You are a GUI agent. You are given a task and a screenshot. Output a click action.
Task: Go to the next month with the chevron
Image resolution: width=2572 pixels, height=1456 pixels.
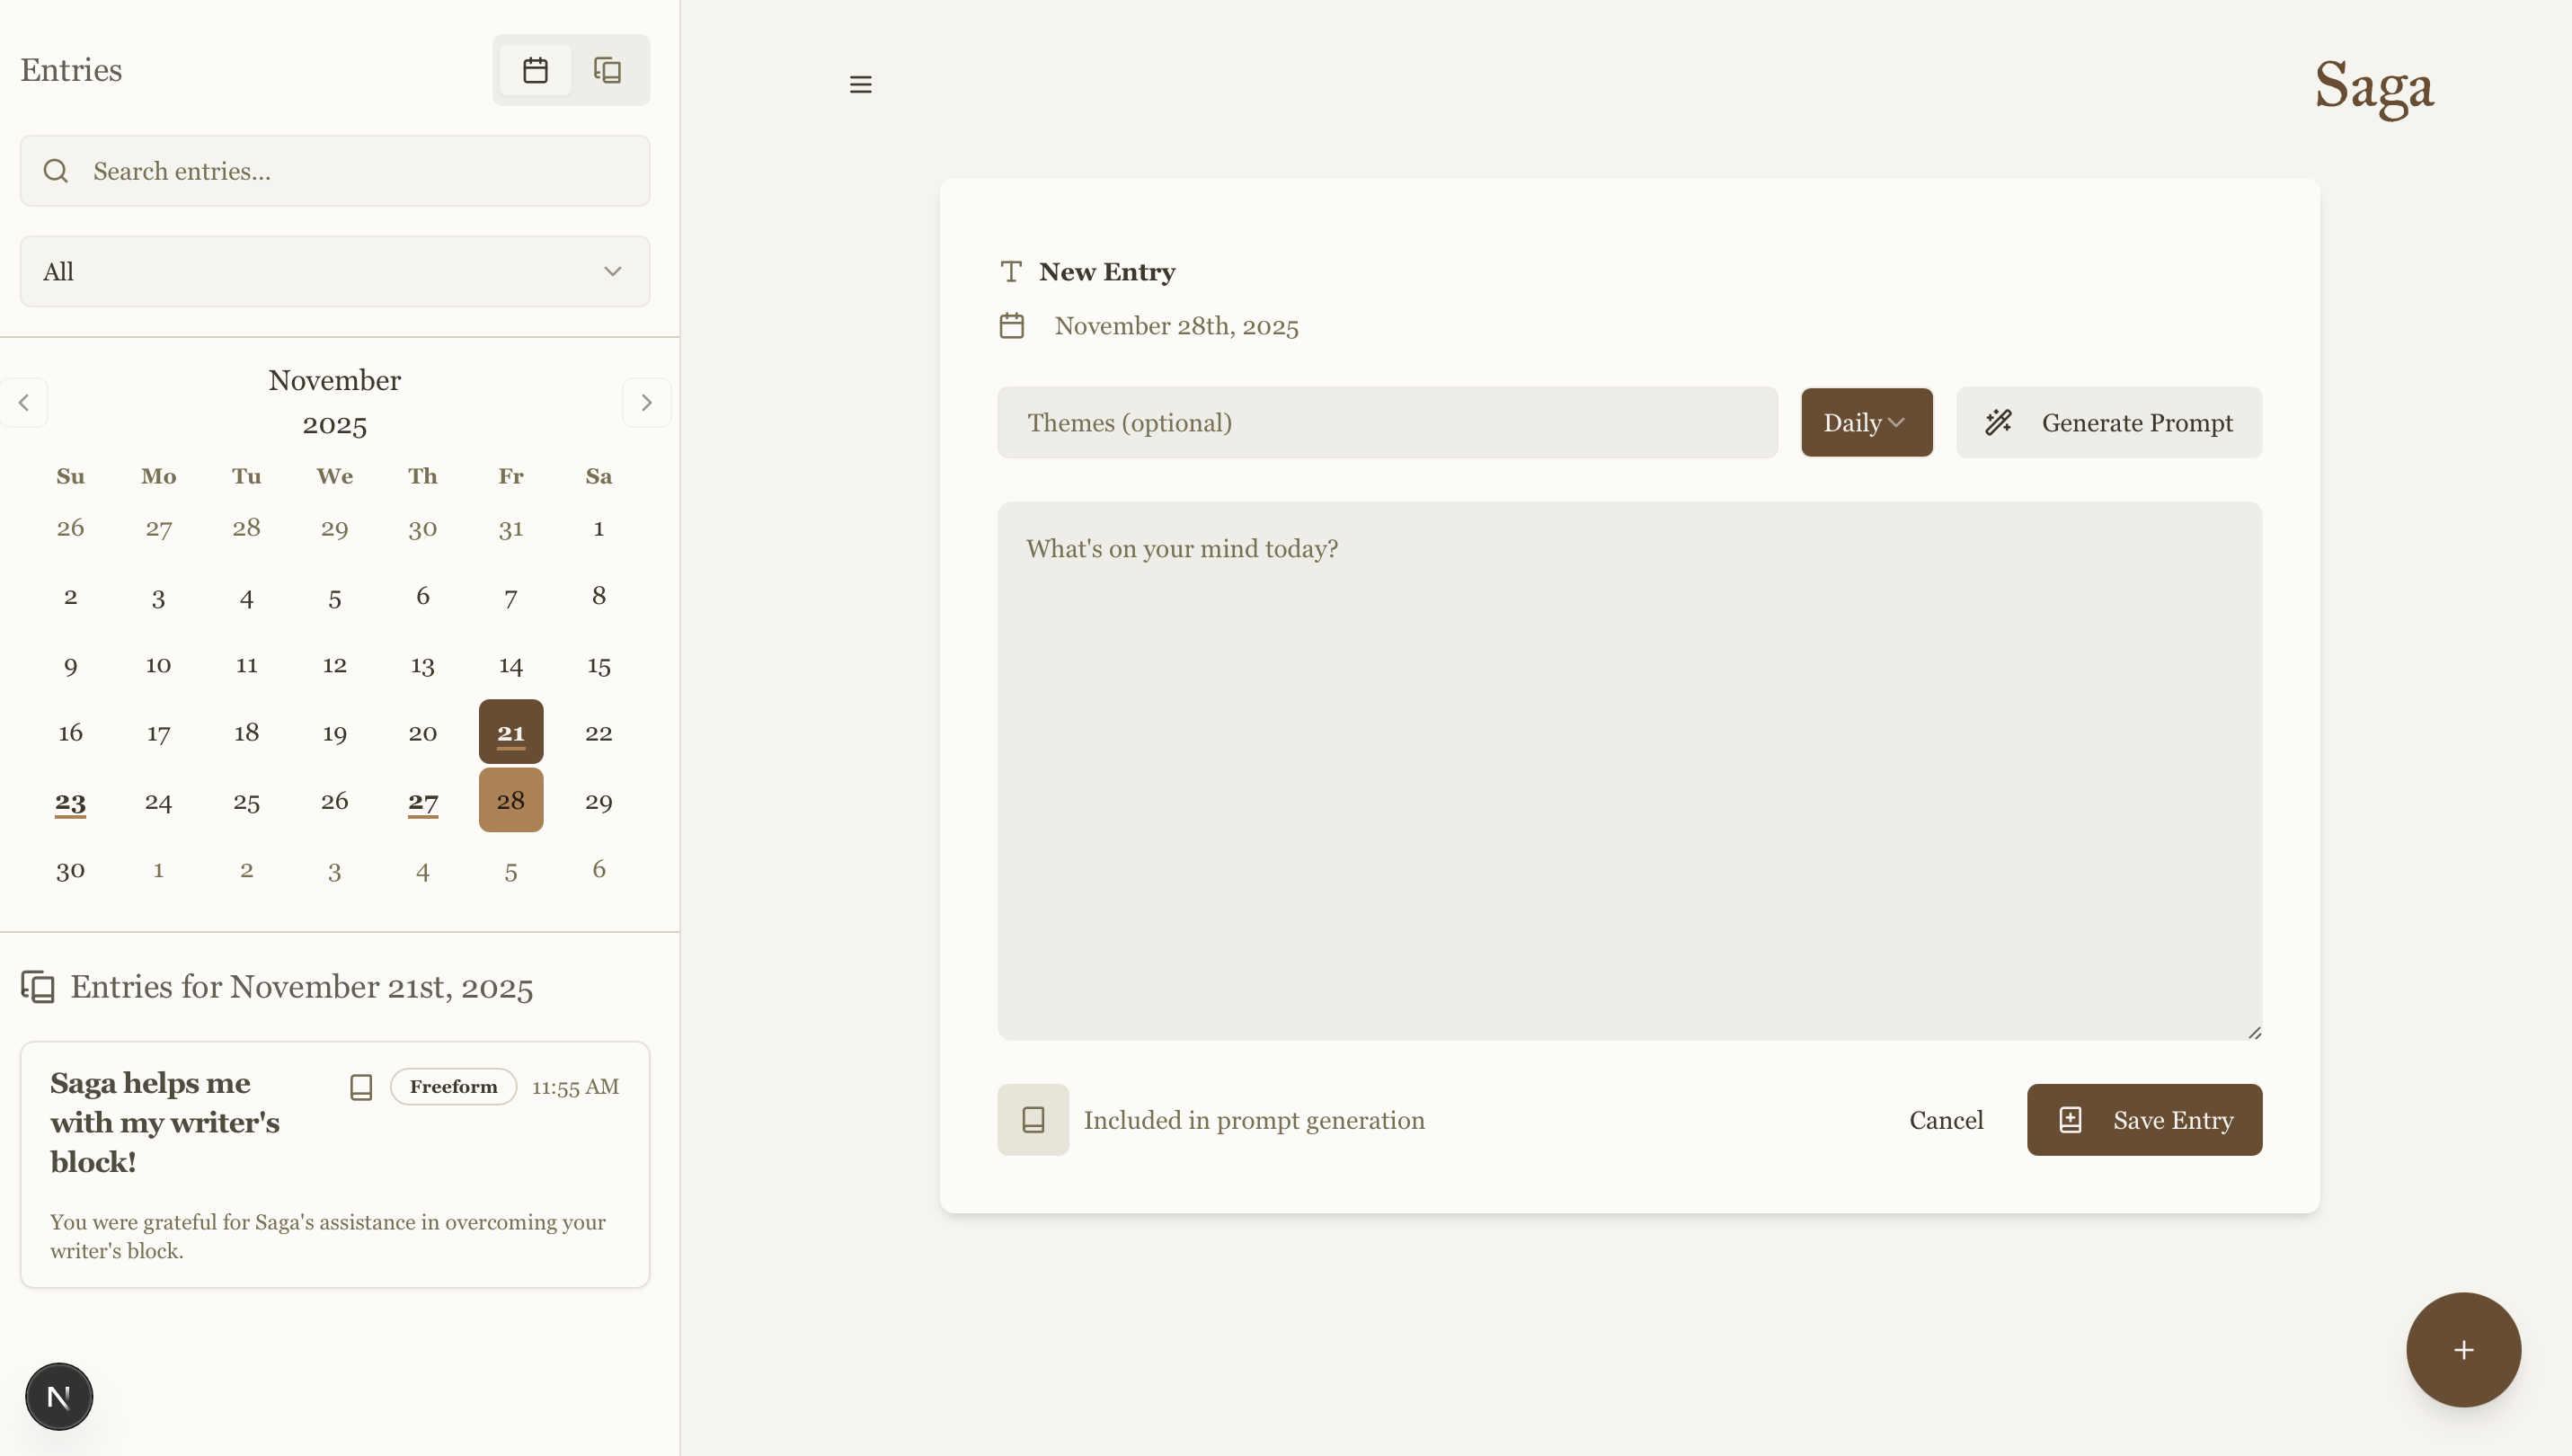click(x=647, y=402)
